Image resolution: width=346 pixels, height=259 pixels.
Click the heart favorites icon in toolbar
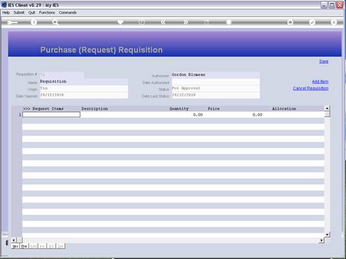coord(120,22)
